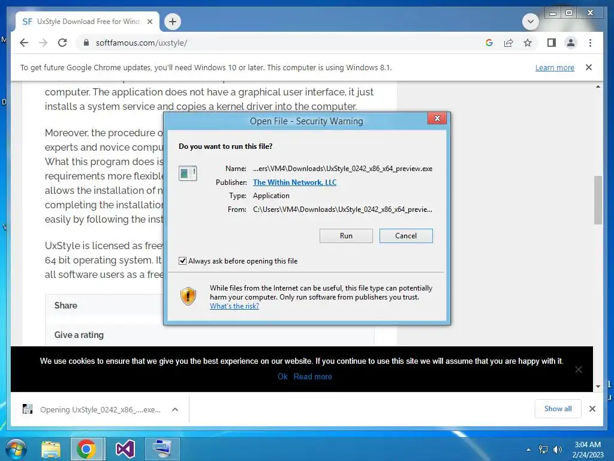
Task: Close the Security Warning dialog
Action: point(437,118)
